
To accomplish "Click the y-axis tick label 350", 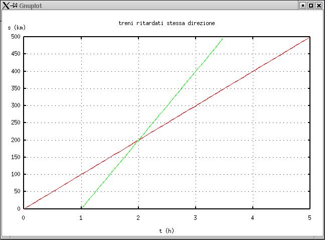I will pyautogui.click(x=15, y=88).
